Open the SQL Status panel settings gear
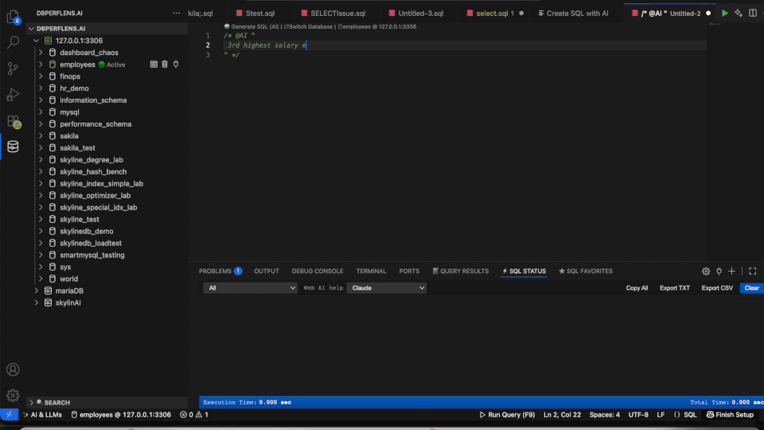 click(x=706, y=271)
